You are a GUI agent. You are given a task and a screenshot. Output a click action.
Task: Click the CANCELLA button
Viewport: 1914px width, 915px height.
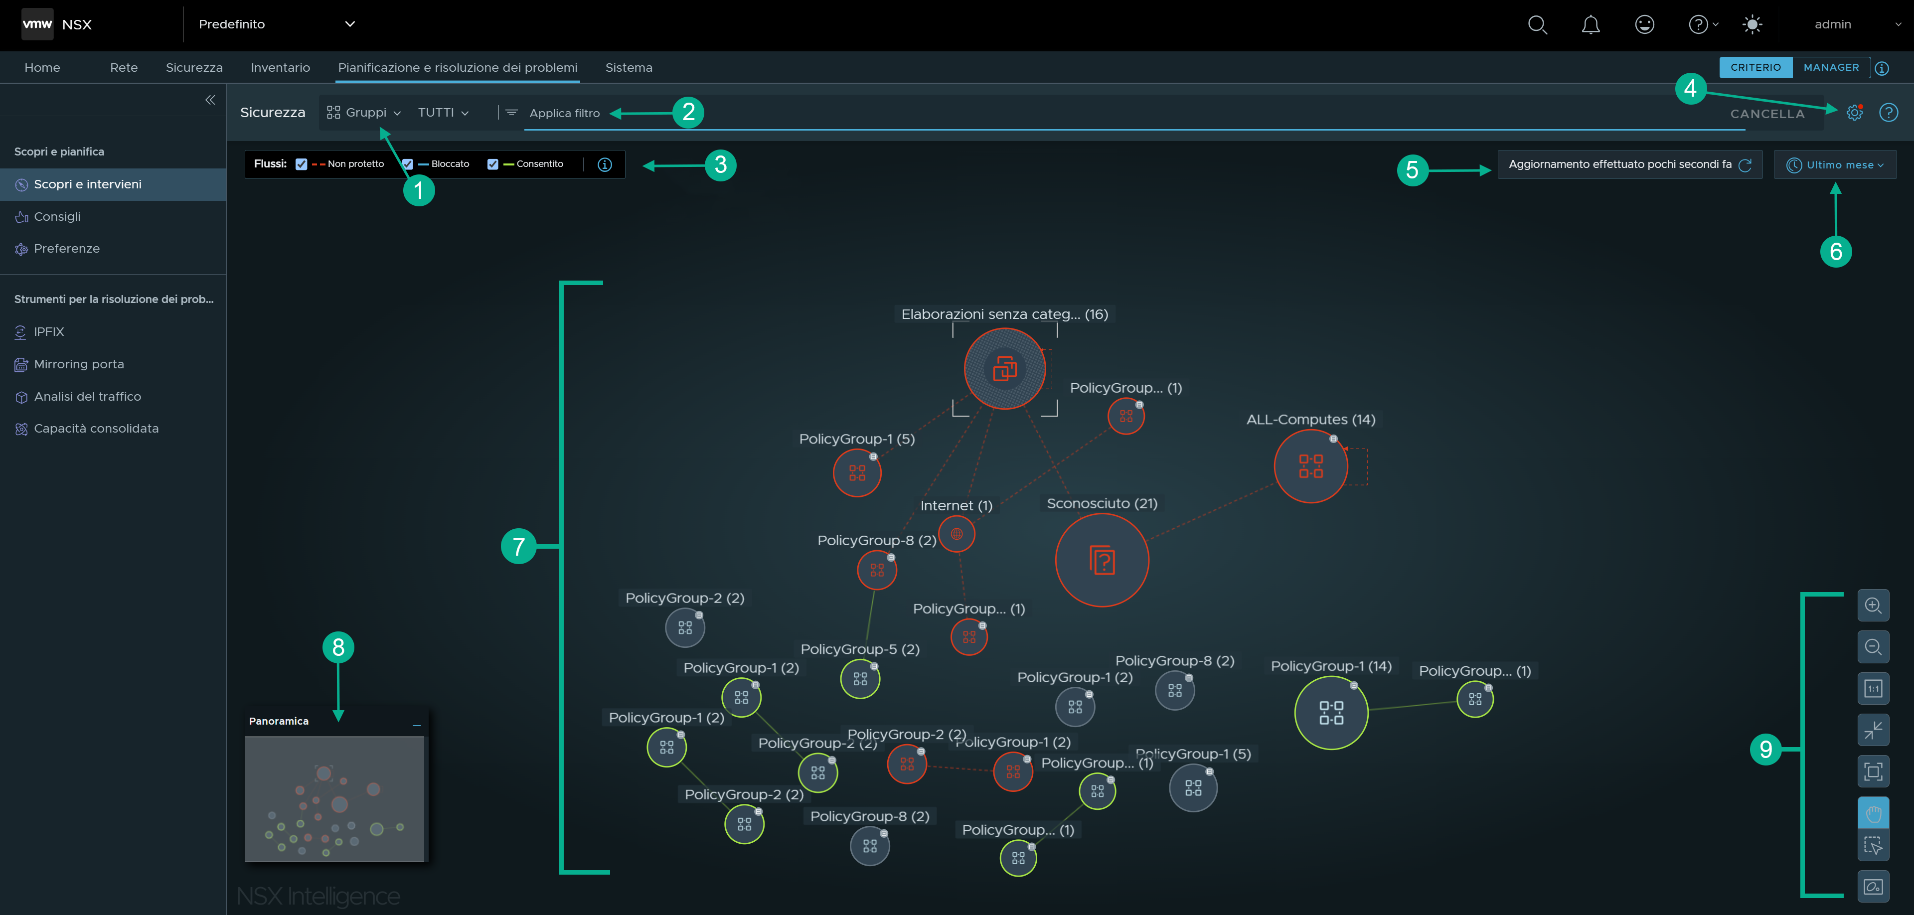[1767, 114]
